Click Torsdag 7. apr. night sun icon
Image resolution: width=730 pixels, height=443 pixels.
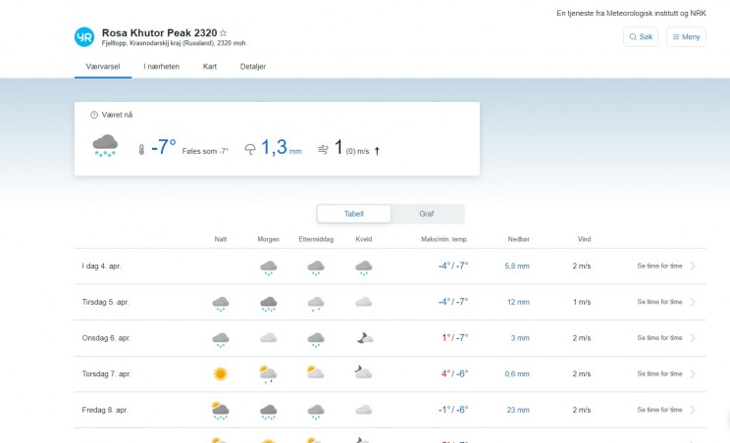[221, 373]
